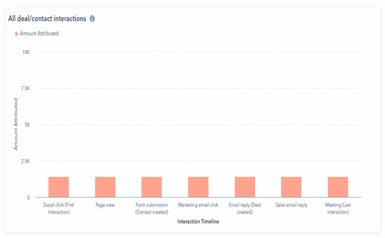Click the Social click (First interaction) axis label

pyautogui.click(x=59, y=208)
